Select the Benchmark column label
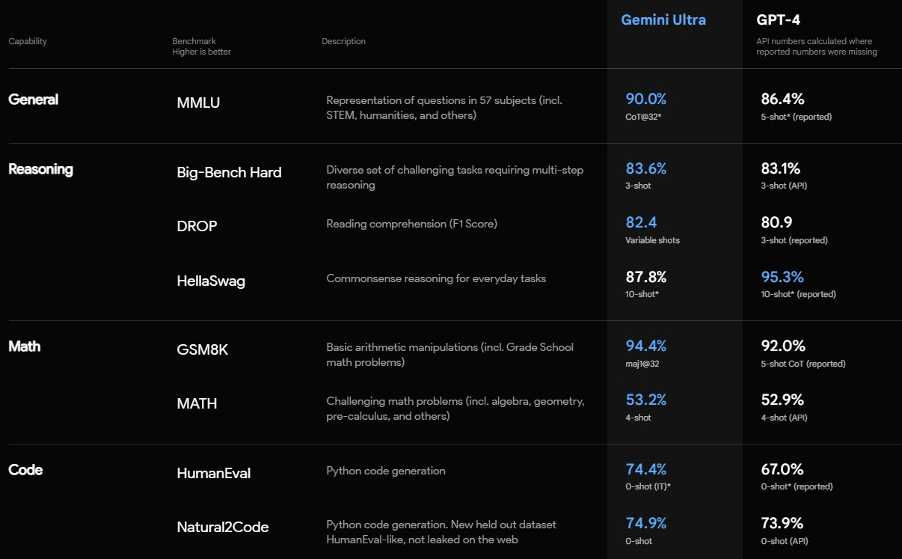 pos(194,41)
